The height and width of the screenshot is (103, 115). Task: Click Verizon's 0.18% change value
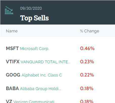click(87, 101)
